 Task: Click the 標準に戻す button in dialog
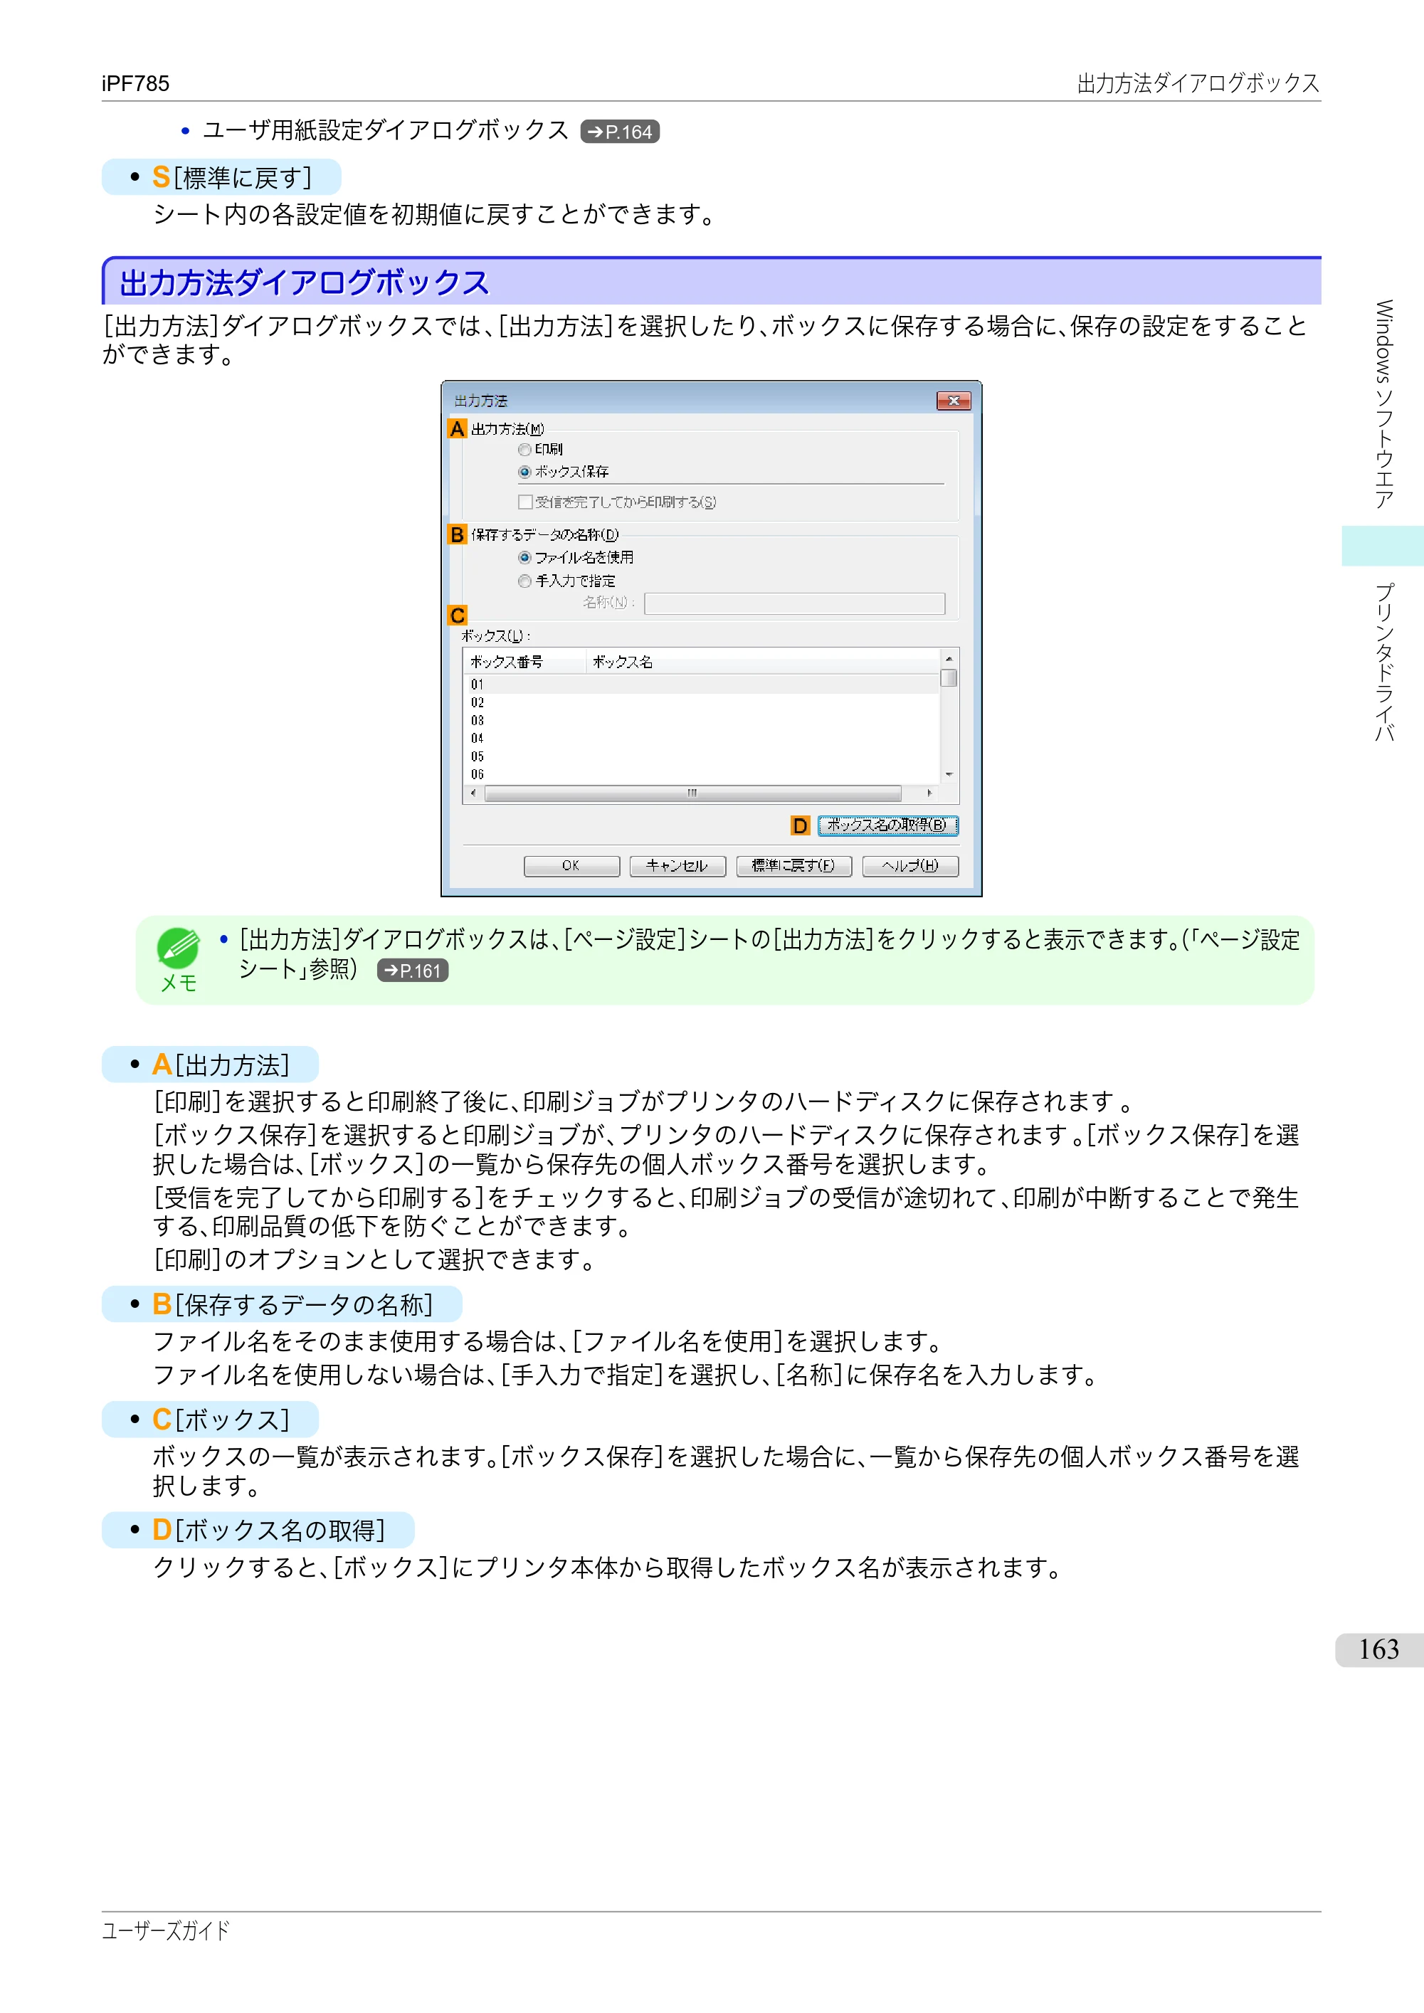click(x=793, y=866)
